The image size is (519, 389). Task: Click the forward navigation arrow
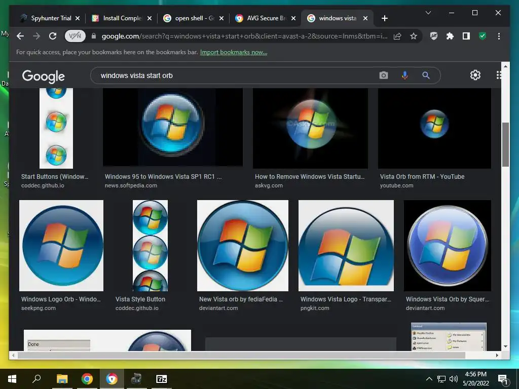pyautogui.click(x=36, y=36)
